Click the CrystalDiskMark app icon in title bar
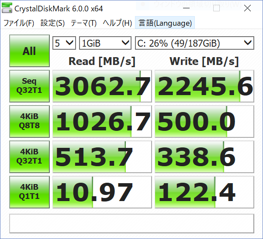 (x=7, y=8)
